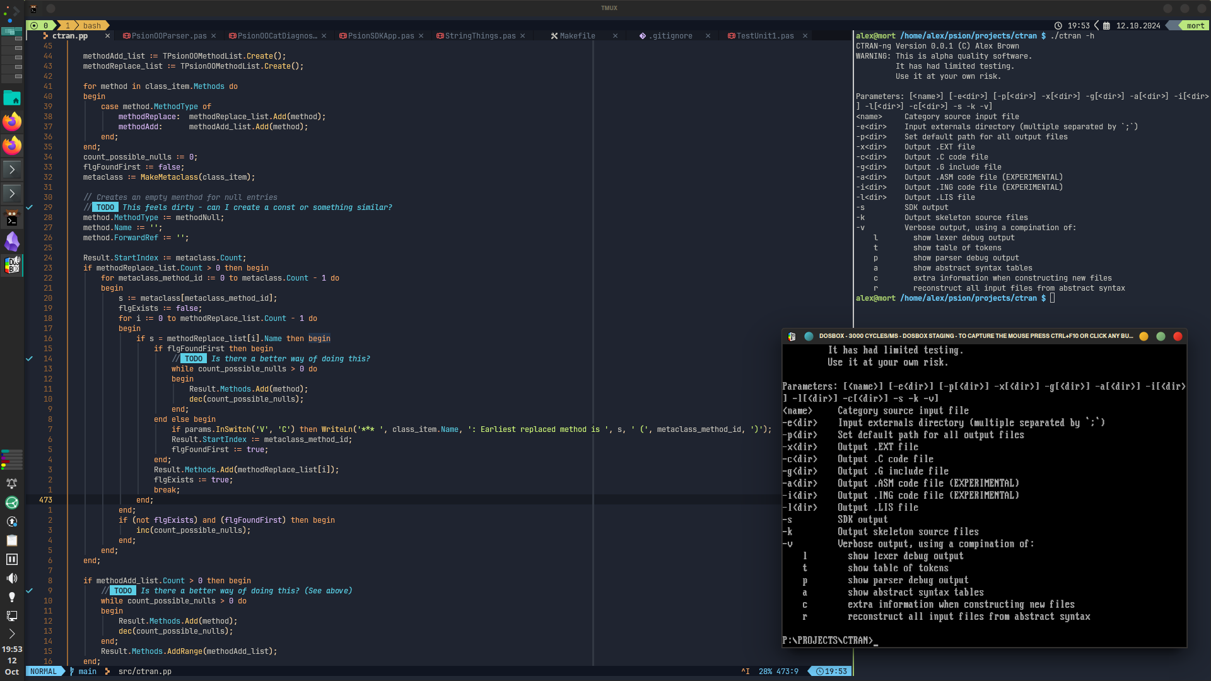Select tmux window 0 in the status bar
Viewport: 1211px width, 681px height.
[x=40, y=26]
